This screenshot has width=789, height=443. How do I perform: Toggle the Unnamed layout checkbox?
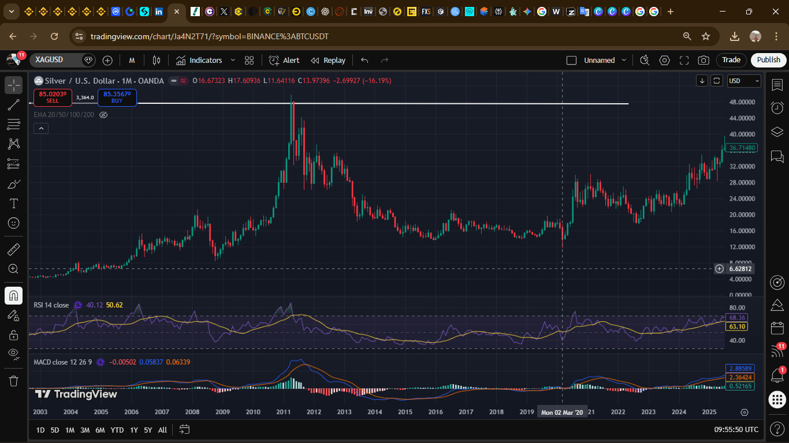(x=572, y=60)
